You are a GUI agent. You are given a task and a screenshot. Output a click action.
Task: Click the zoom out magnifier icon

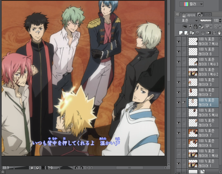coord(32,168)
